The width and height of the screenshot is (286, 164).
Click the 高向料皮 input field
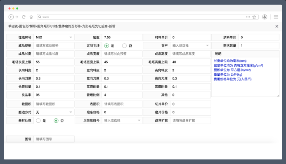(190, 70)
